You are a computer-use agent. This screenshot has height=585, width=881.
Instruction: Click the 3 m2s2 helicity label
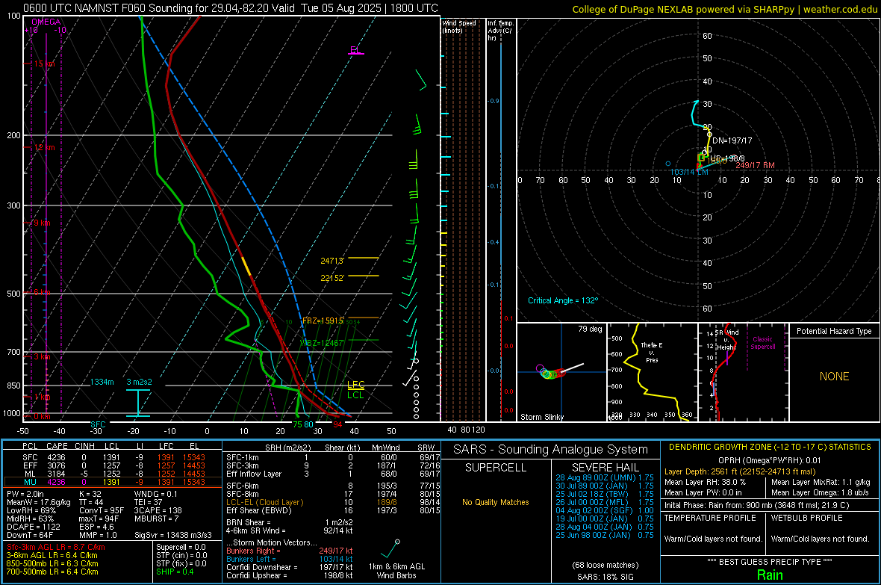(139, 382)
